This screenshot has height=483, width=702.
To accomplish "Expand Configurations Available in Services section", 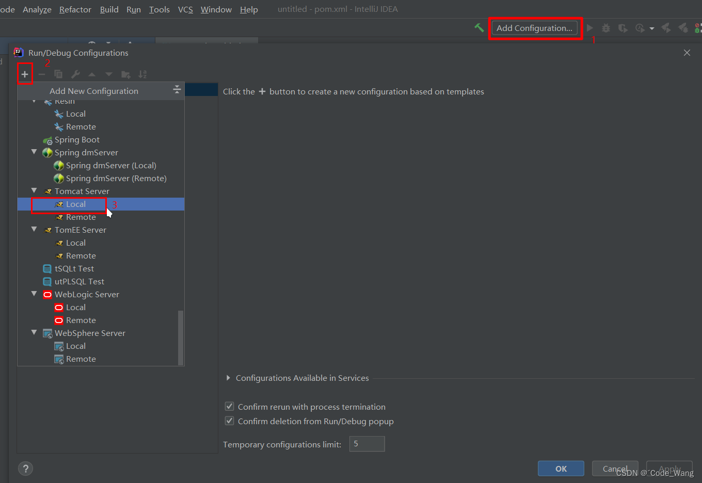I will tap(228, 378).
